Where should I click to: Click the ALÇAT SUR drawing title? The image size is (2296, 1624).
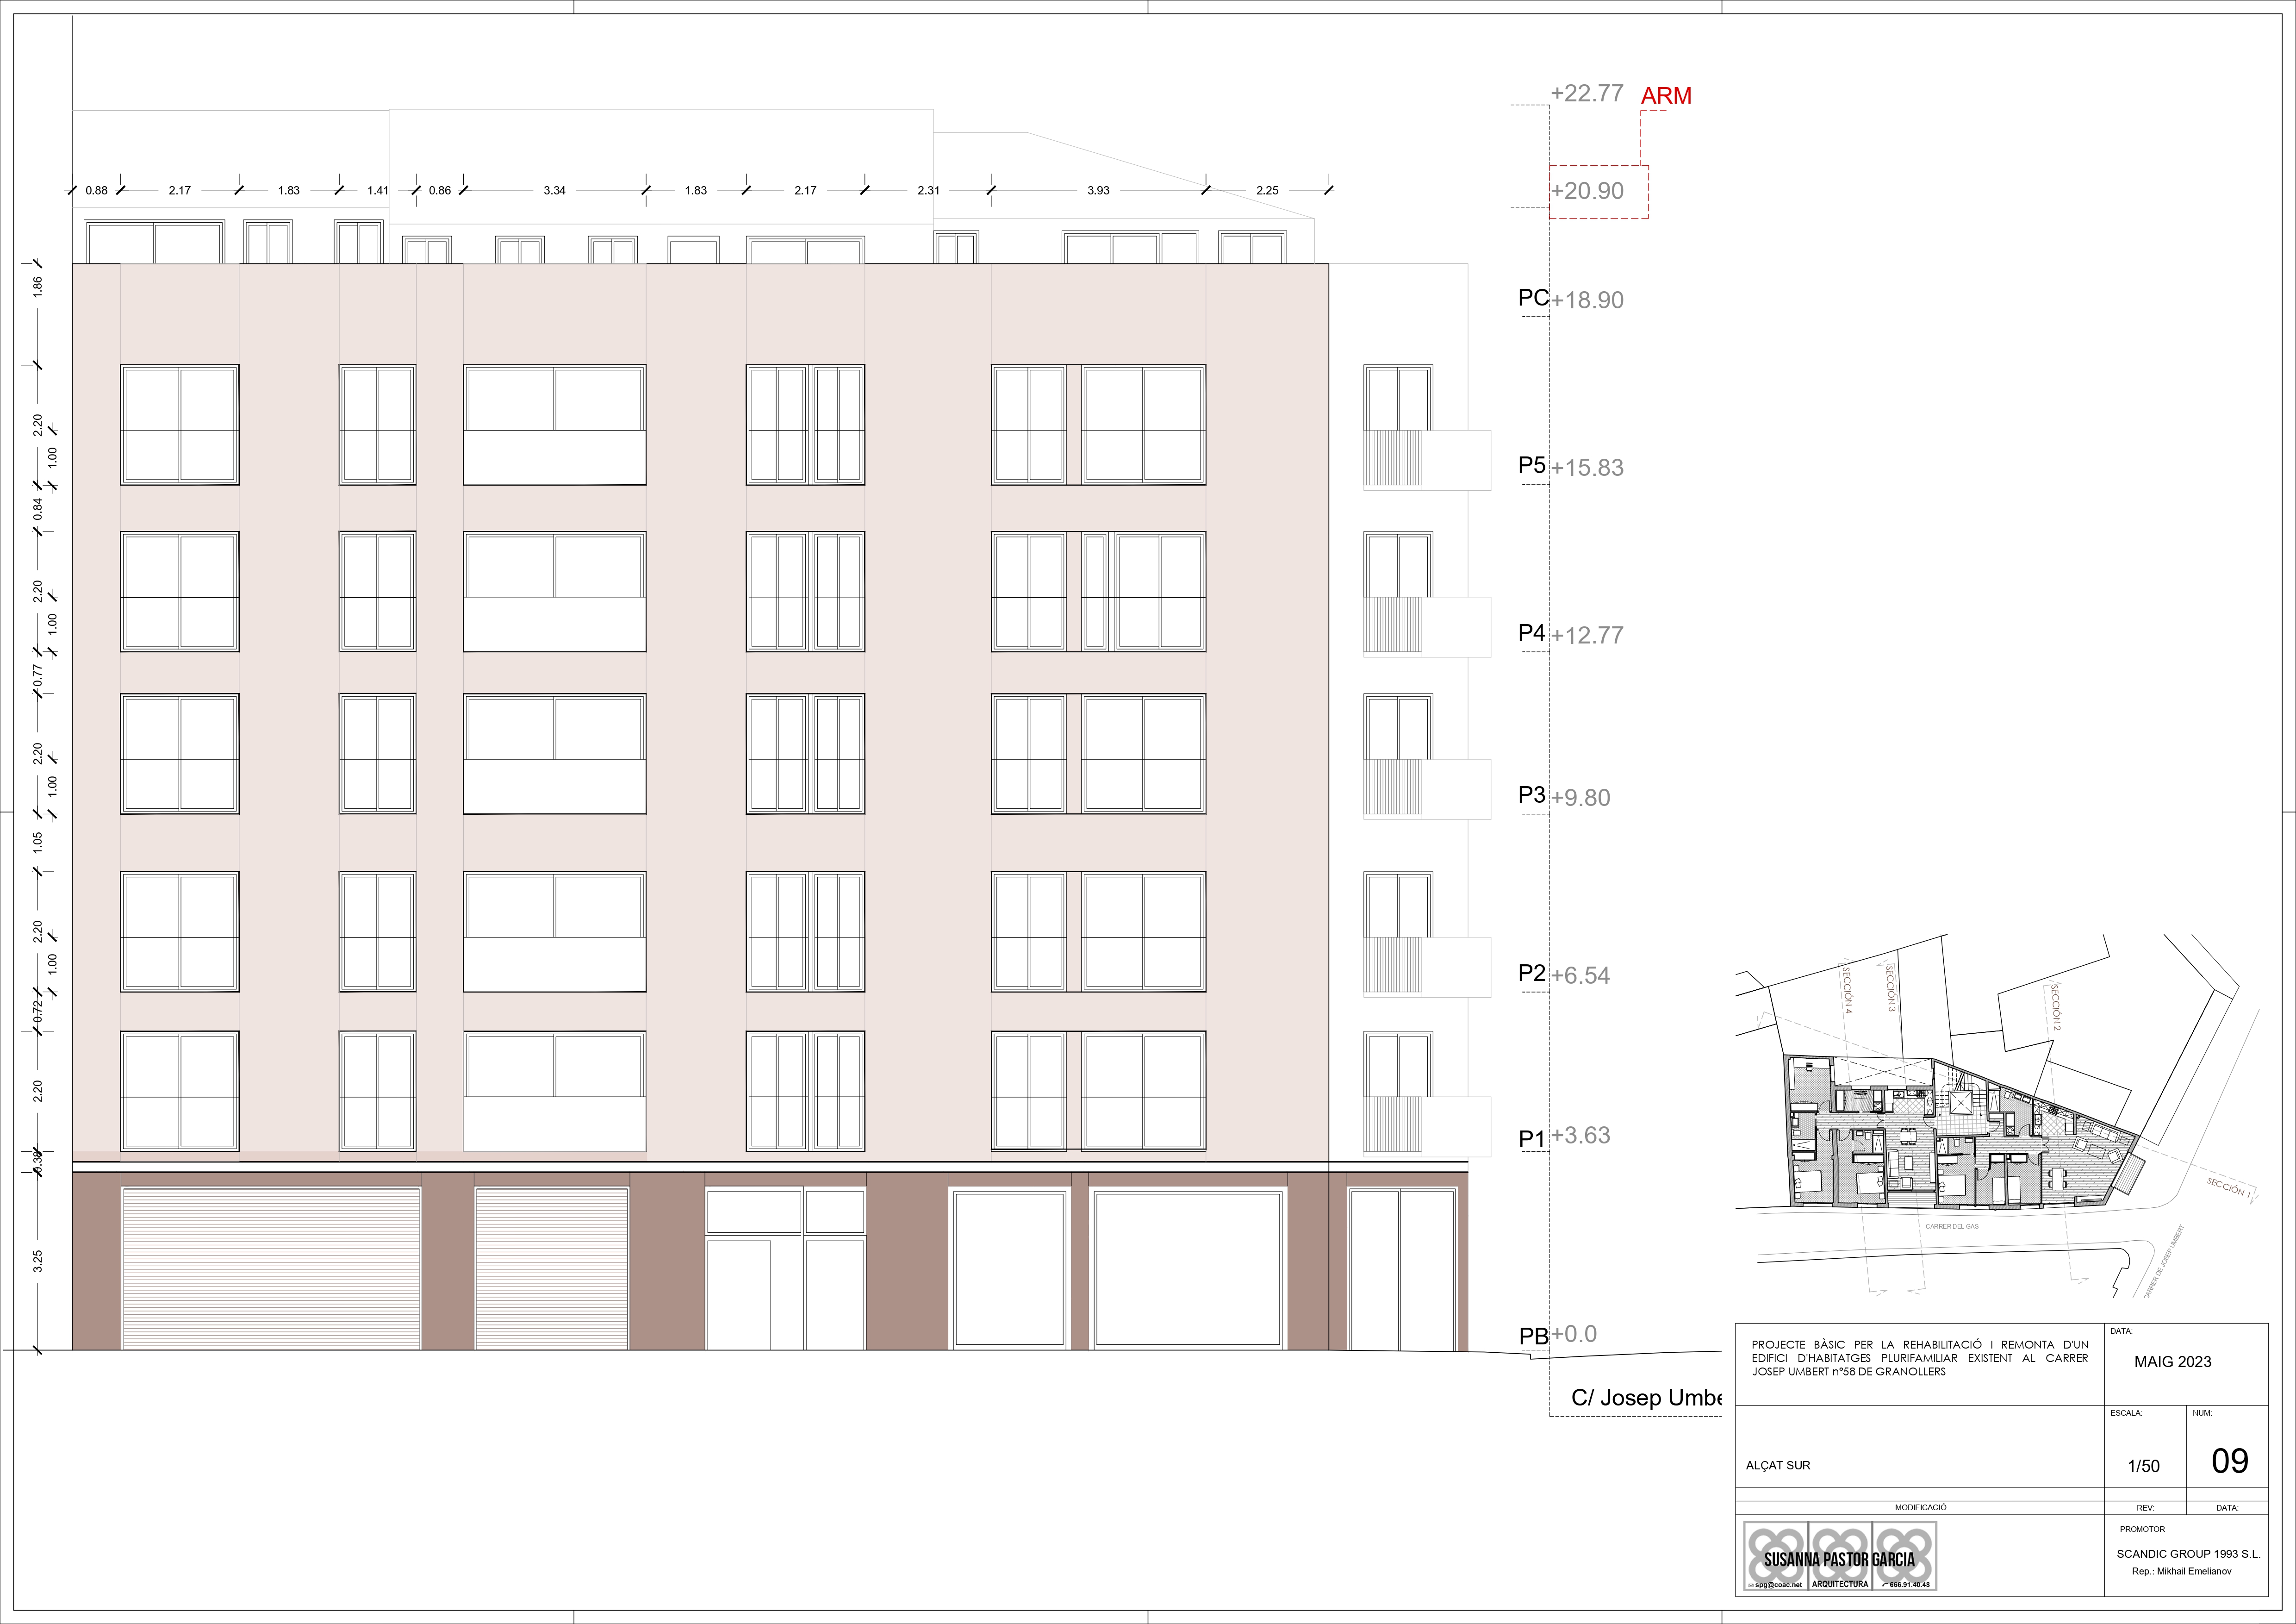click(1778, 1465)
